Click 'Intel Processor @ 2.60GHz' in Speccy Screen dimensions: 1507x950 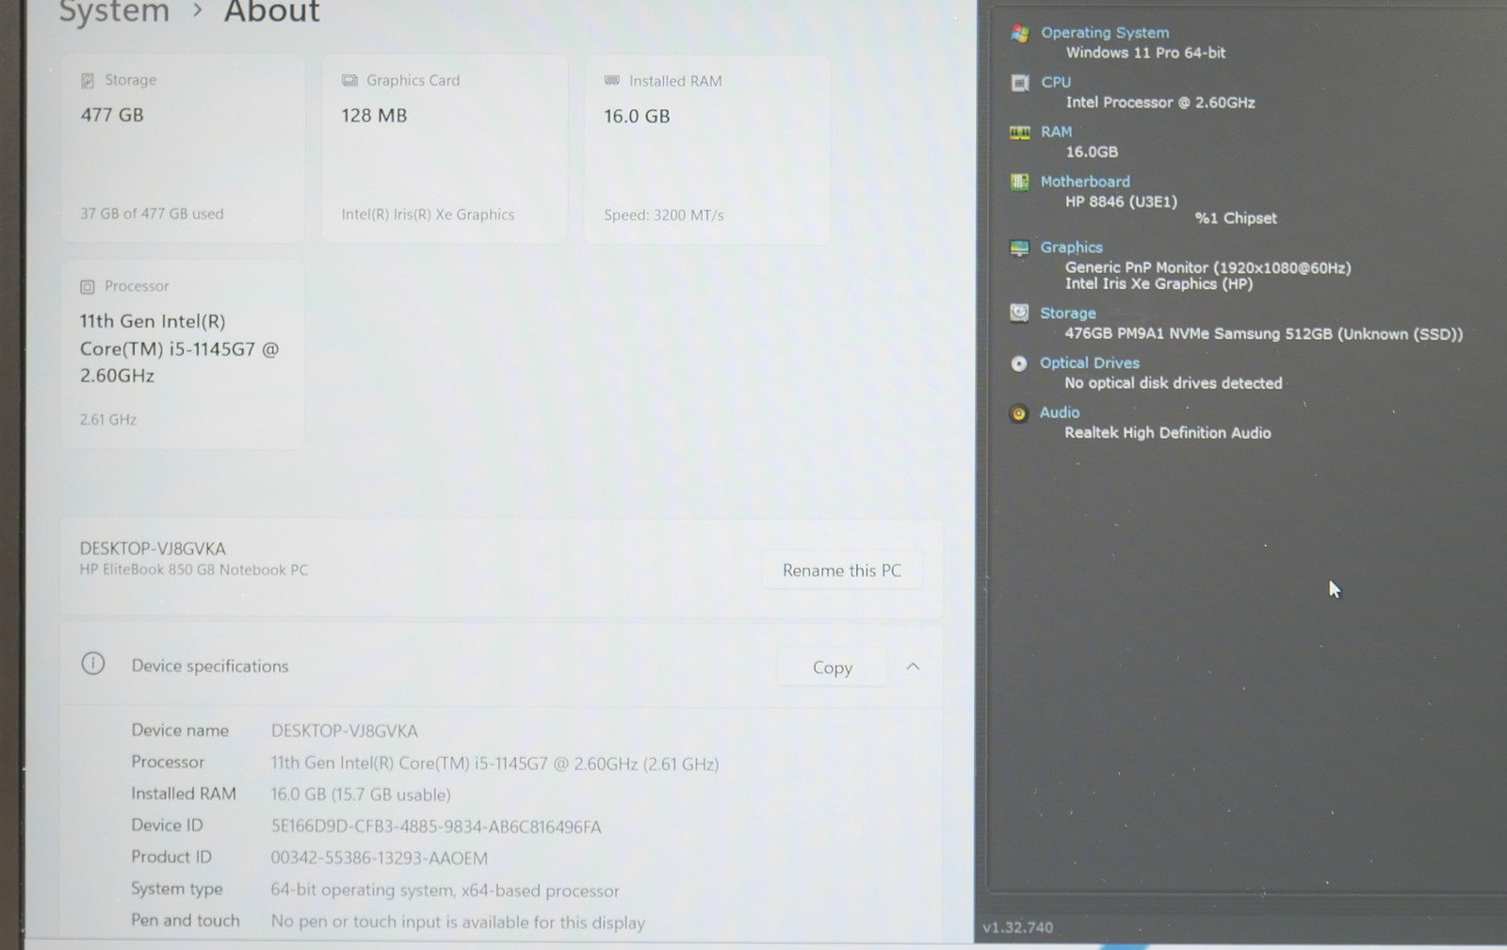pyautogui.click(x=1160, y=103)
